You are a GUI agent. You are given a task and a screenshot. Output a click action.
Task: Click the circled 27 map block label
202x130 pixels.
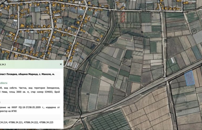pos(194,31)
